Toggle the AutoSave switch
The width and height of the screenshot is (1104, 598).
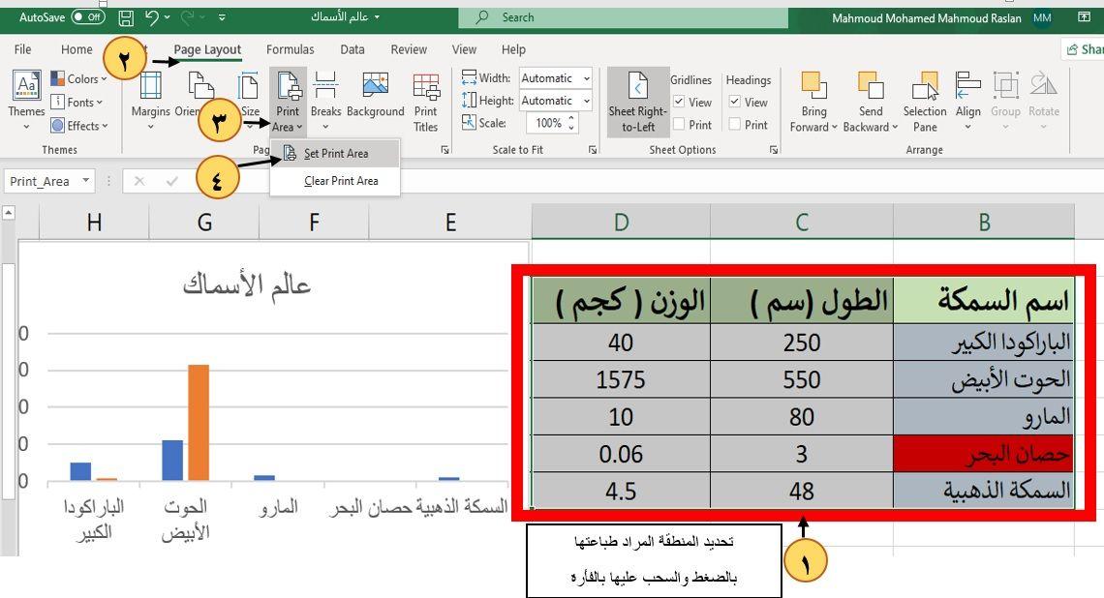pyautogui.click(x=88, y=17)
